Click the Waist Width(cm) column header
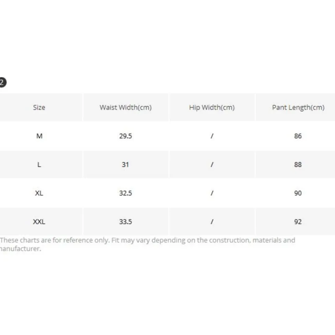The image size is (335, 335). click(x=126, y=108)
